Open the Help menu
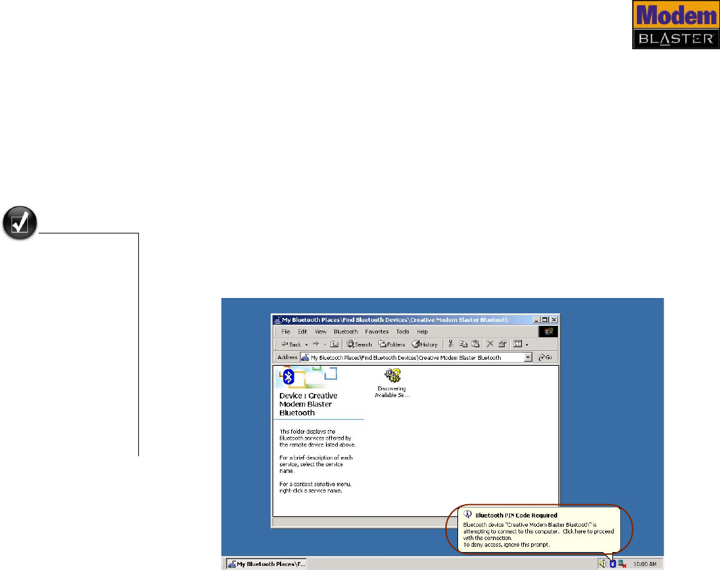 pyautogui.click(x=422, y=332)
